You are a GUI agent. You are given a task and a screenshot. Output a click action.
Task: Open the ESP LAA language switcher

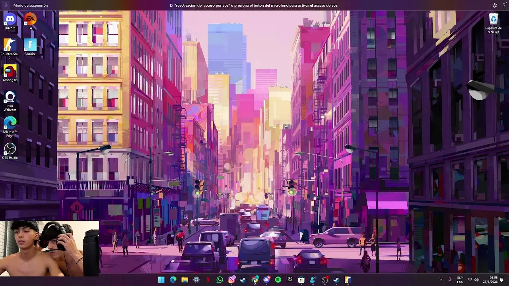coord(460,280)
